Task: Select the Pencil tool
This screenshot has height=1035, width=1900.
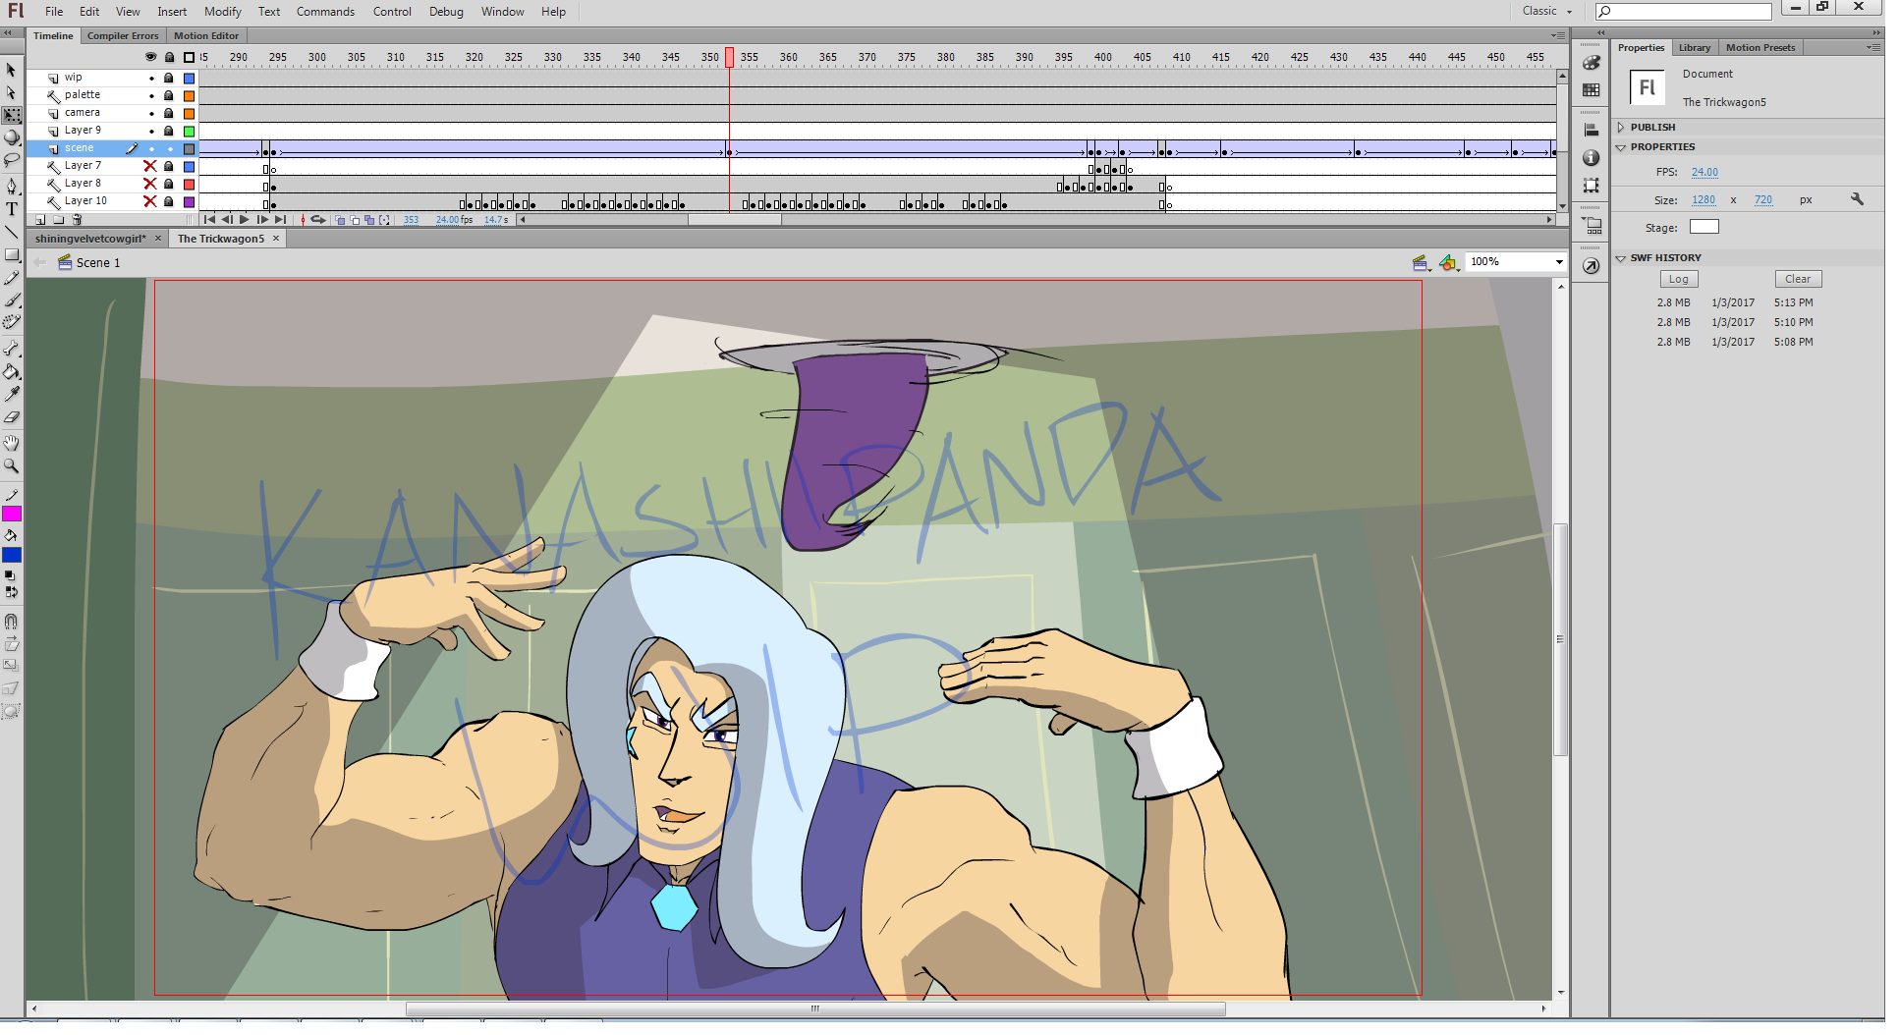Action: (12, 278)
